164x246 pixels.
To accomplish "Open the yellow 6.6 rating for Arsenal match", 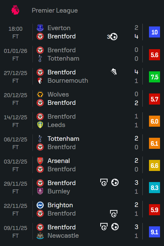I will click(x=154, y=165).
